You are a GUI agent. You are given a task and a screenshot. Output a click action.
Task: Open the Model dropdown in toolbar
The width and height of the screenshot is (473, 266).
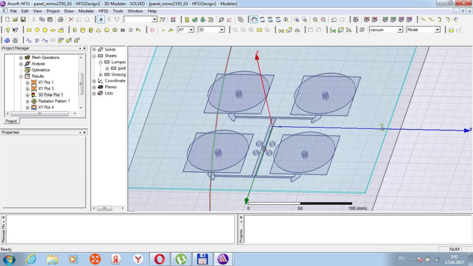[437, 30]
